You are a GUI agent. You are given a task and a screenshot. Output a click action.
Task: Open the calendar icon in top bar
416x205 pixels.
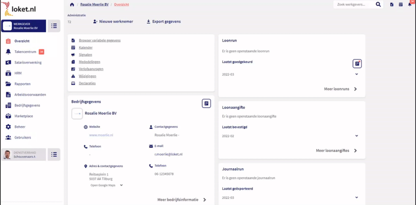point(401,5)
